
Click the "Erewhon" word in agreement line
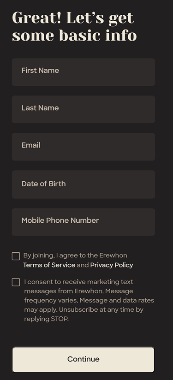(x=113, y=255)
